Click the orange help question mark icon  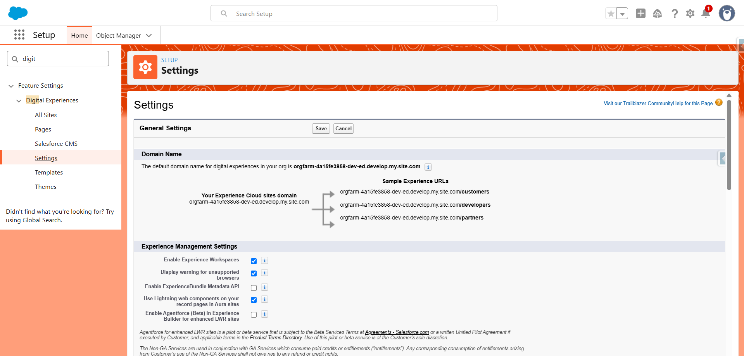[719, 102]
